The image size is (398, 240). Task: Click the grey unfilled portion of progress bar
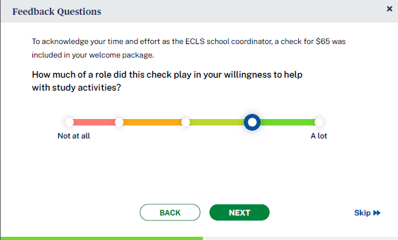[300, 239]
